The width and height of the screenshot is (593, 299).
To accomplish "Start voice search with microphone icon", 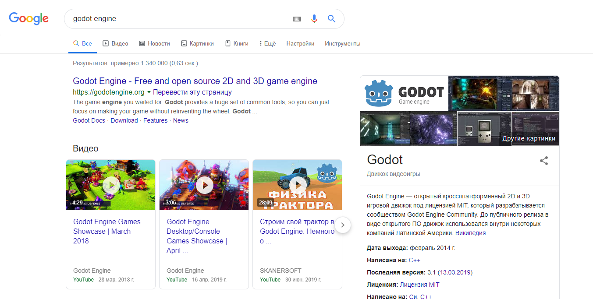I will point(314,19).
